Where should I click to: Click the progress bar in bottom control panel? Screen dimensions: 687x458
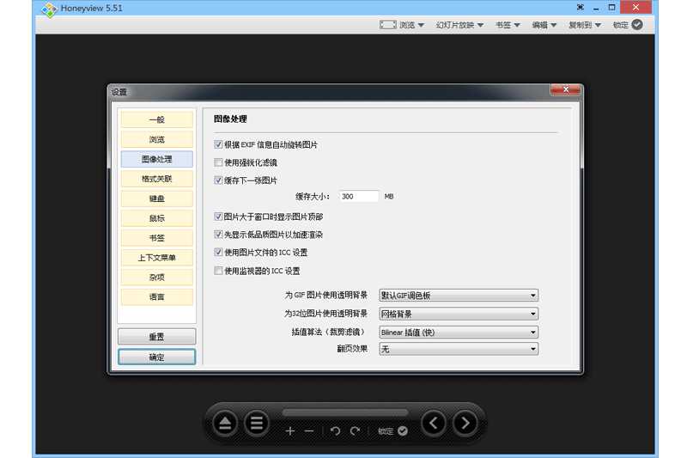coord(345,412)
